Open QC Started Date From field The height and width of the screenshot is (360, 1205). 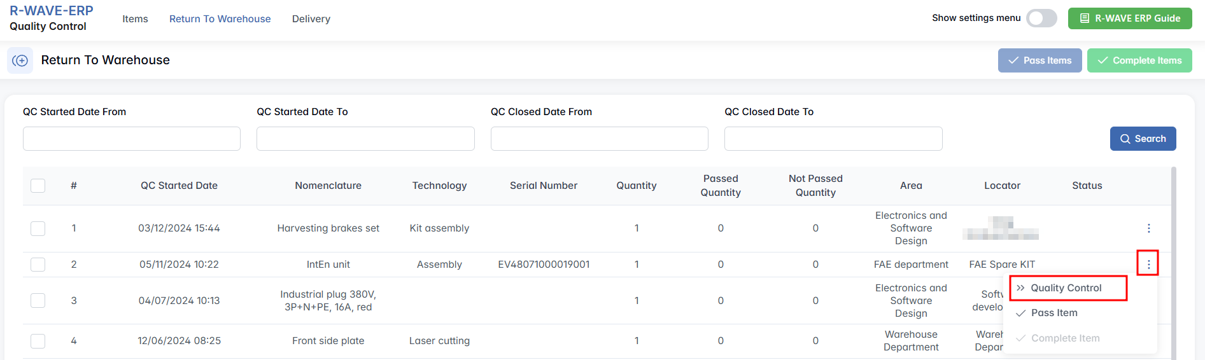[x=132, y=139]
